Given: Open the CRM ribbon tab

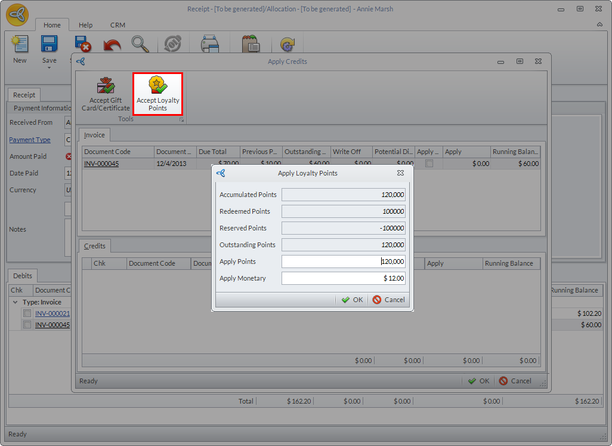Looking at the screenshot, I should [x=118, y=25].
